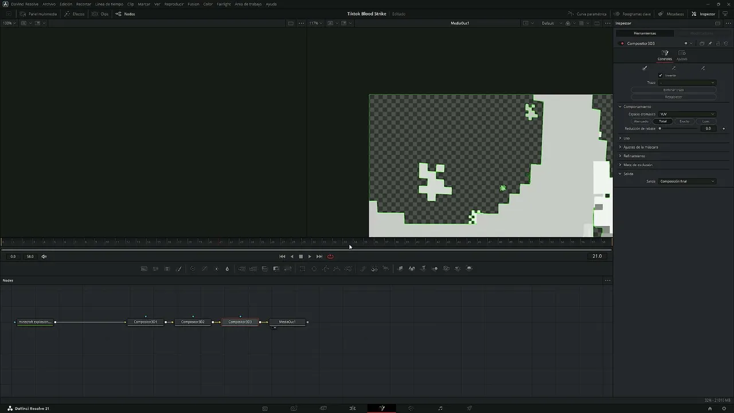The image size is (734, 413).
Task: Pick the eyedropper brush in the Inspector
Action: coord(645,68)
